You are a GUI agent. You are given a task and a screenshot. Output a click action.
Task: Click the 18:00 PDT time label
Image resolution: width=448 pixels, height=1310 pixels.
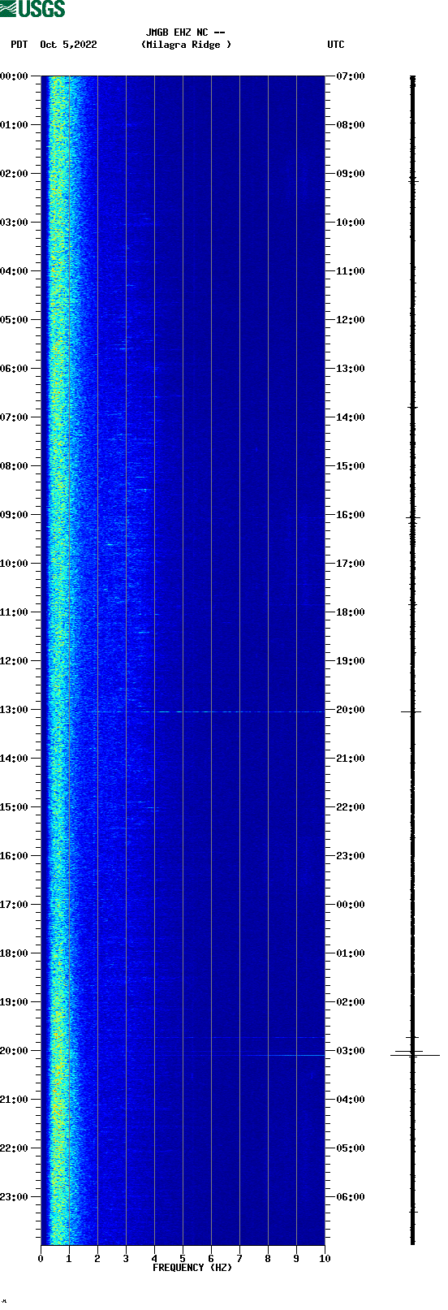(15, 953)
